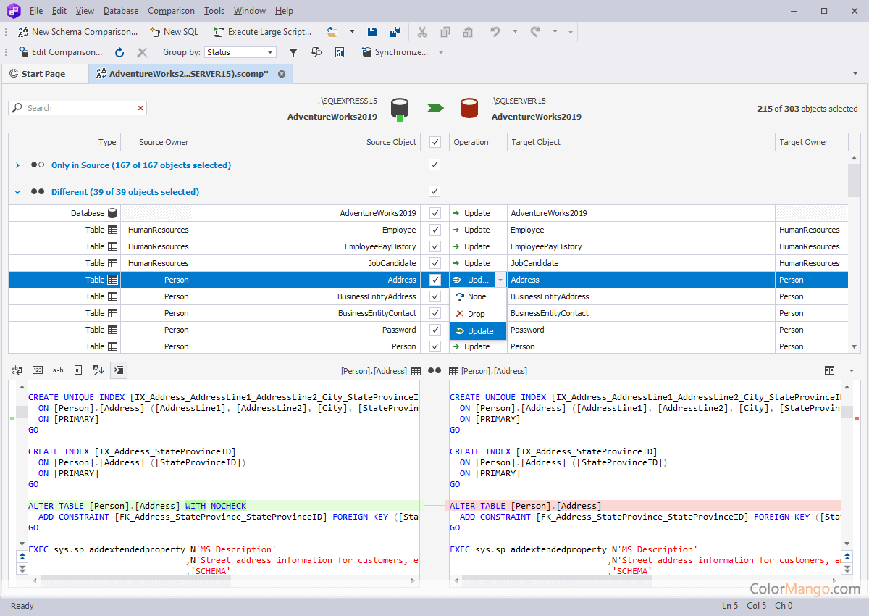Click the Save icon in main toolbar
Image resolution: width=869 pixels, height=616 pixels.
tap(371, 32)
